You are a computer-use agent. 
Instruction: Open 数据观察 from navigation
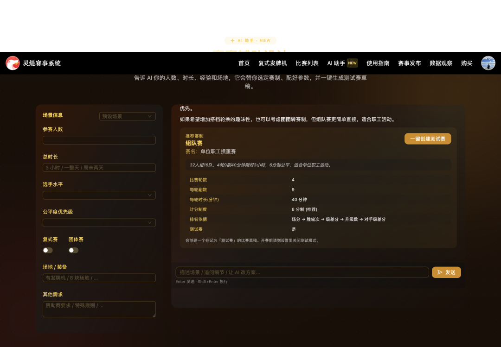coord(441,63)
